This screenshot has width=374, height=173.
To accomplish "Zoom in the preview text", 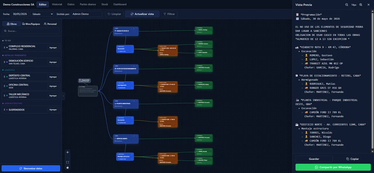I will (361, 5).
